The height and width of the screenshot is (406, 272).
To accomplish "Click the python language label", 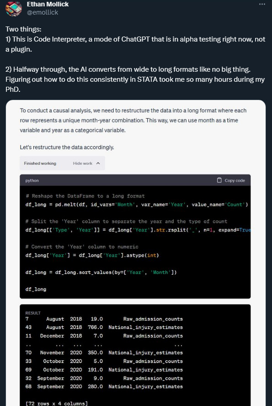I will [x=32, y=180].
